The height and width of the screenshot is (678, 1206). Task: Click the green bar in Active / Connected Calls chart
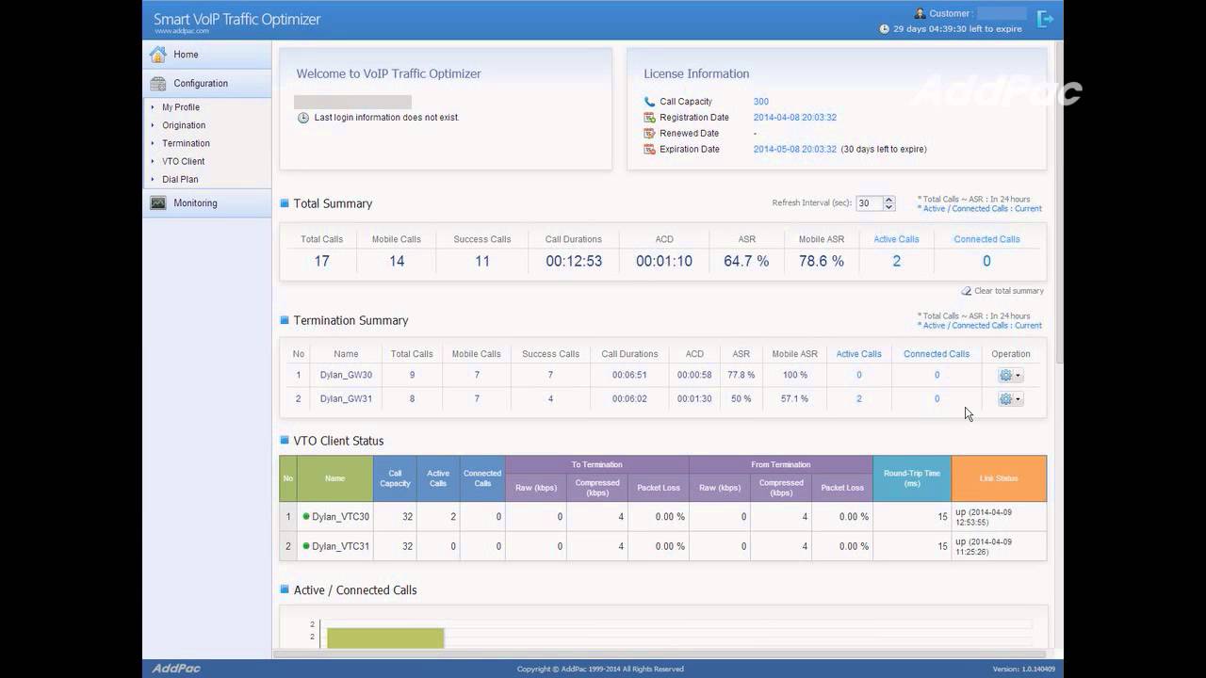tap(385, 638)
